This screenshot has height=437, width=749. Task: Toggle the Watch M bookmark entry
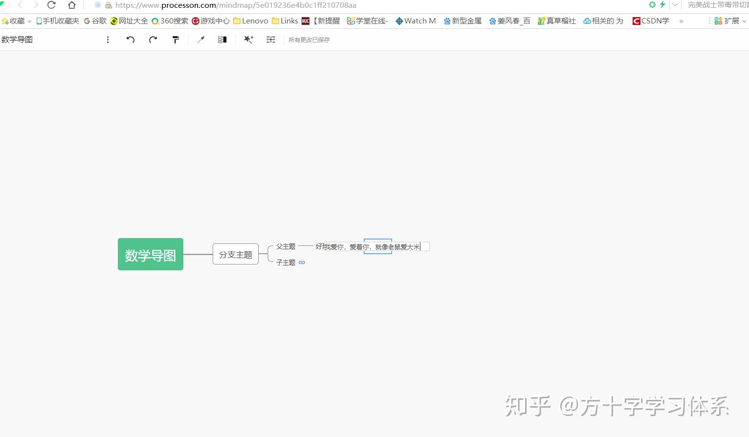pyautogui.click(x=415, y=21)
